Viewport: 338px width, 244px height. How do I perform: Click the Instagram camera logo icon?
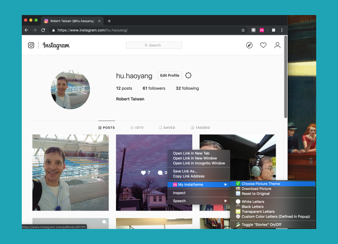point(31,45)
